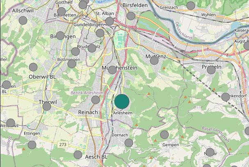Select the gray marker on Pratteln
The image size is (249, 167).
[211, 70]
